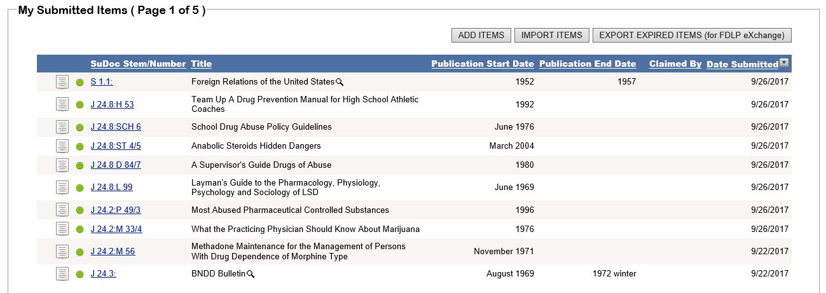Sort by Publication End Date header
Screen dimensions: 826x293
click(588, 64)
